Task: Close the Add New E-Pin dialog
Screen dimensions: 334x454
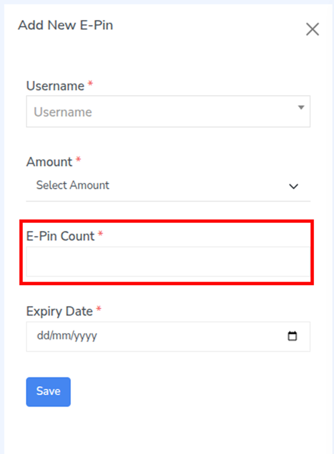Action: [x=312, y=29]
